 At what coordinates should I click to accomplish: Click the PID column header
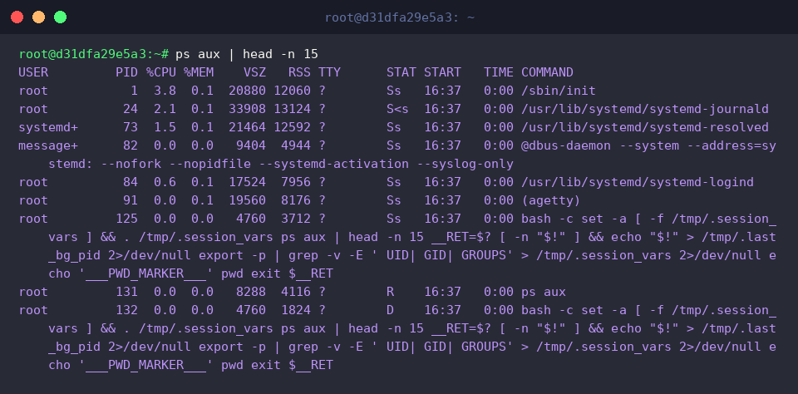(126, 72)
